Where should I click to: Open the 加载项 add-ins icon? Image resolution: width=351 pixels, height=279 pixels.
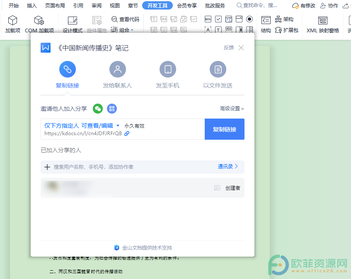pos(13,24)
